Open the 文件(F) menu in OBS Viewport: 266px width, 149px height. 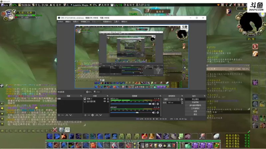pos(61,22)
